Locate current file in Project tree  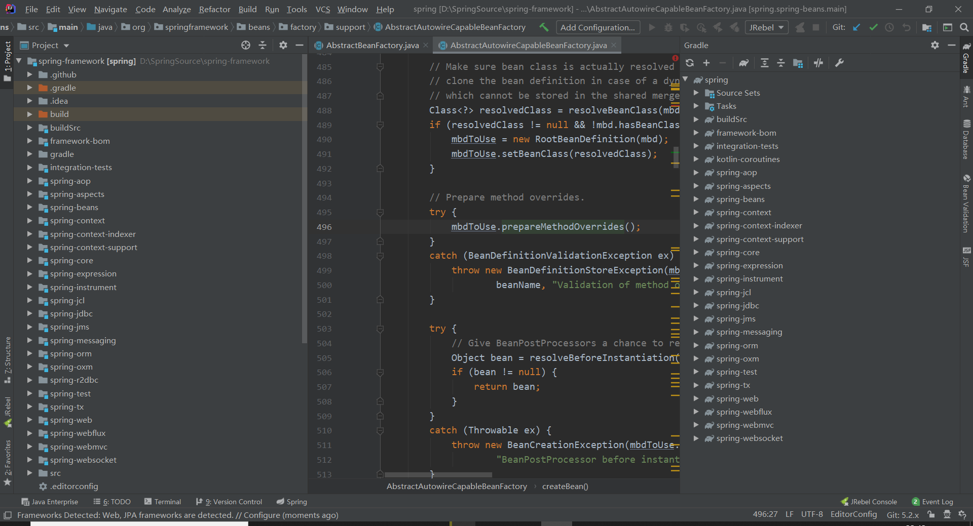(246, 45)
